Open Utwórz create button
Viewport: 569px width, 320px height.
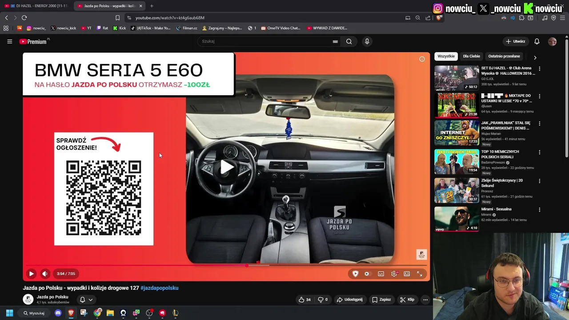516,41
